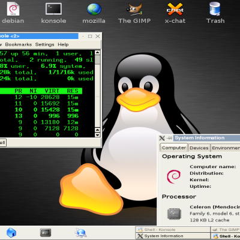Click the Shell - Konsole taskbar entry
This screenshot has height=240, width=240.
pos(173,230)
